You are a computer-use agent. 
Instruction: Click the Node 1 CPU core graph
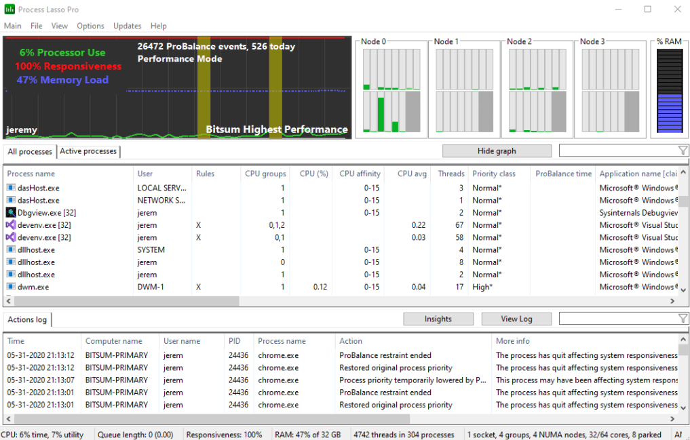point(464,90)
